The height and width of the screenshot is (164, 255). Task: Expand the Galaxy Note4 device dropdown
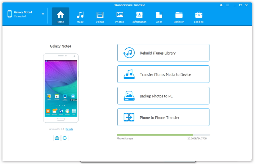click(43, 14)
